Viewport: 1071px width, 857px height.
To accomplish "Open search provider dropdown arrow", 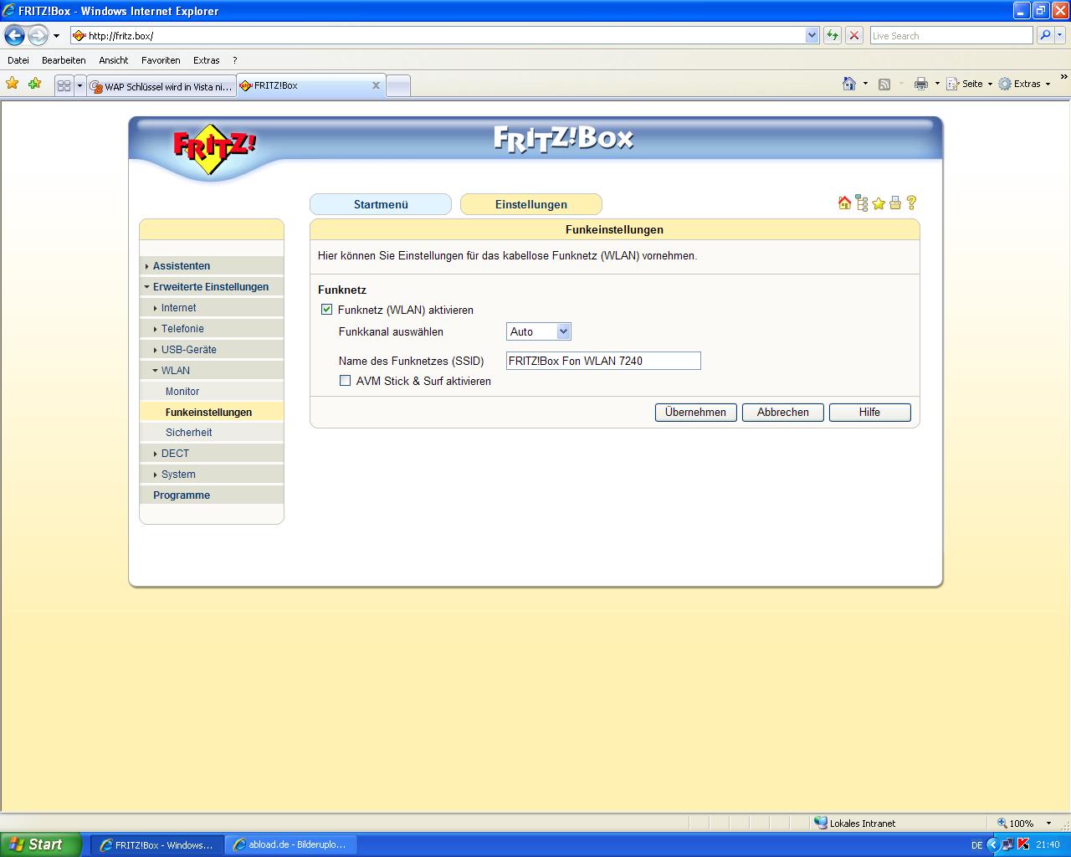I will coord(1060,35).
